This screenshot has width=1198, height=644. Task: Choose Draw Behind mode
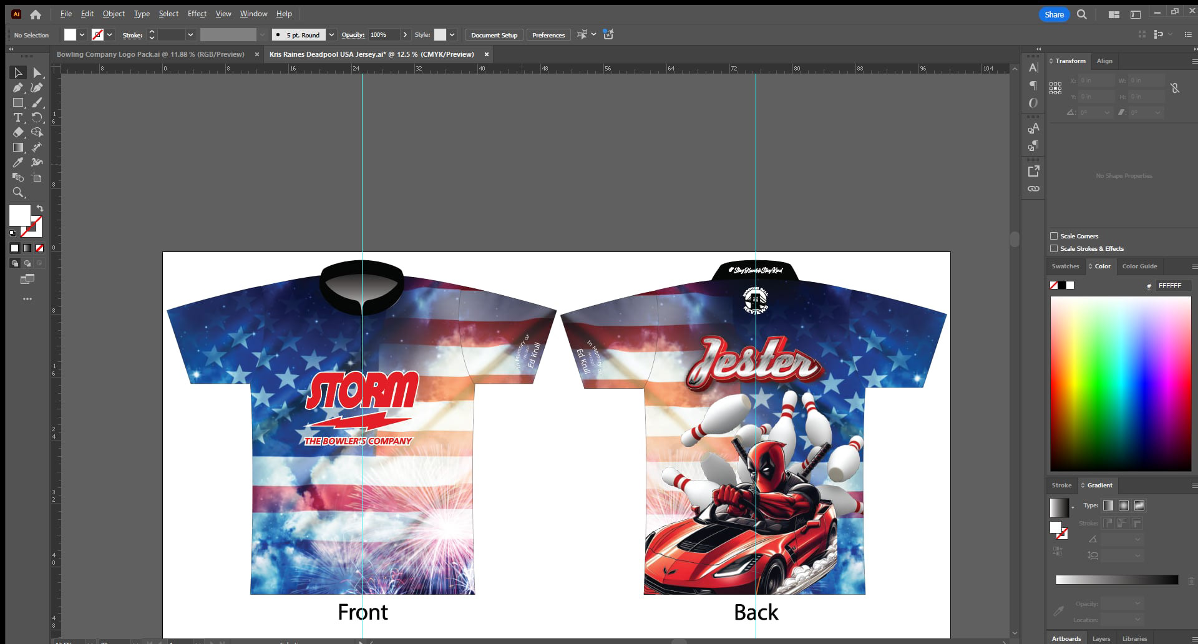click(x=27, y=263)
